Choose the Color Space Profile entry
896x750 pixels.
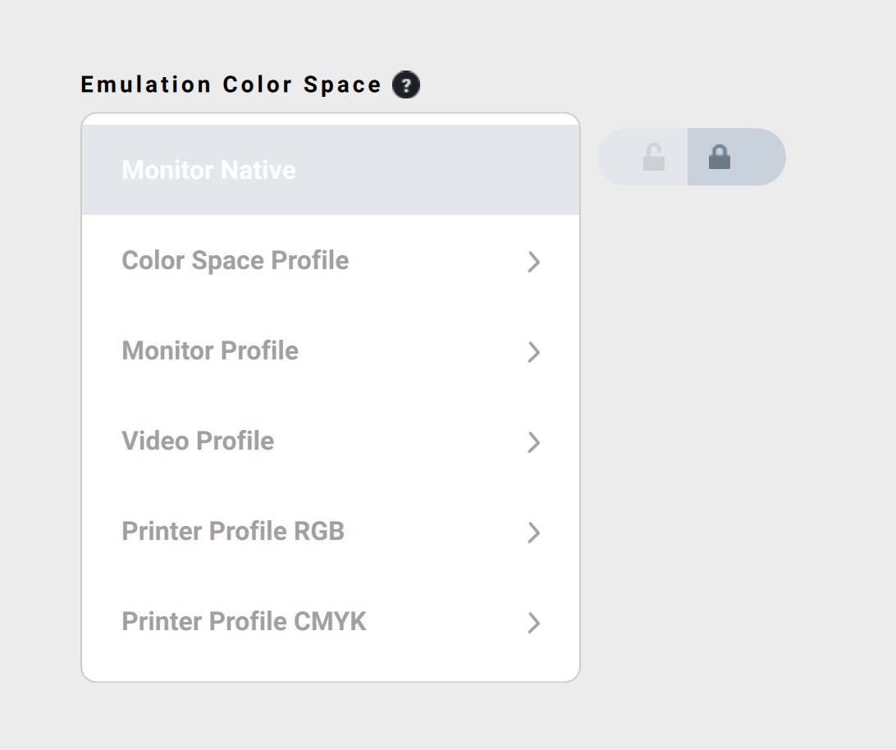pyautogui.click(x=235, y=260)
